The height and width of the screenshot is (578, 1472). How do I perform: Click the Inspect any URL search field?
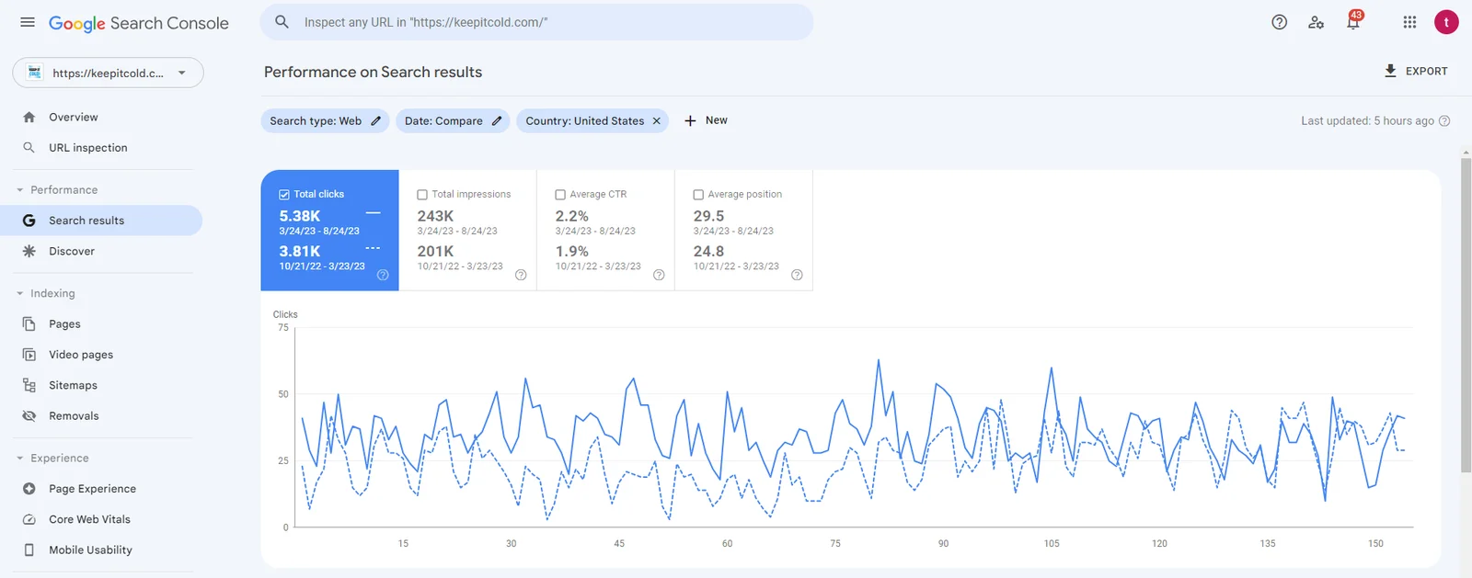537,22
